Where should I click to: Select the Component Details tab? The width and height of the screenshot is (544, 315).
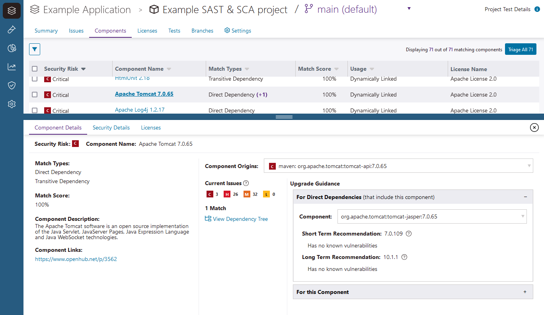pyautogui.click(x=58, y=128)
